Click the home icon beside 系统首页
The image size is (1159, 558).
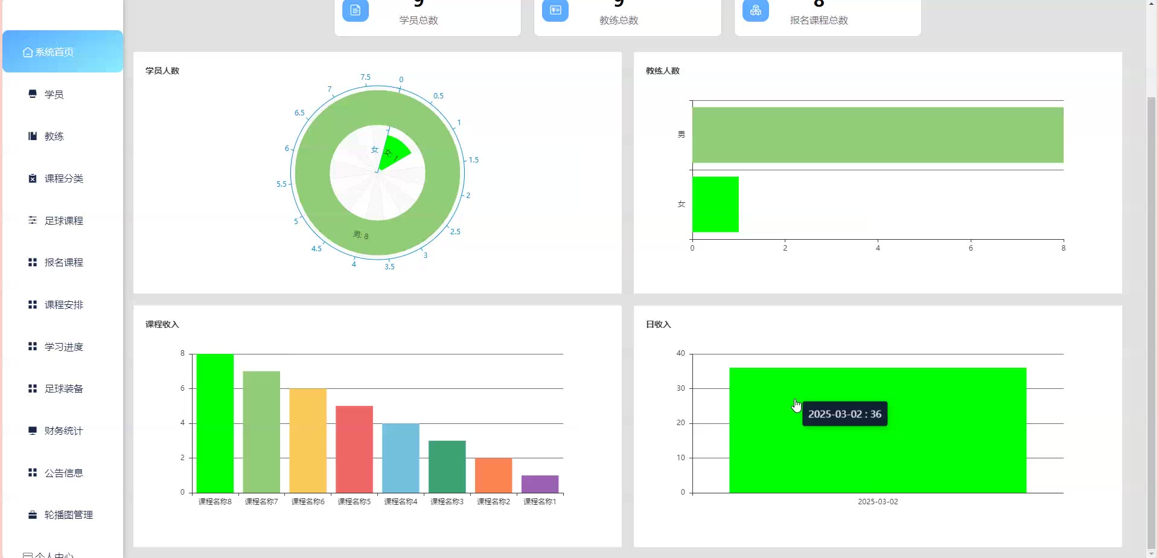pyautogui.click(x=28, y=53)
